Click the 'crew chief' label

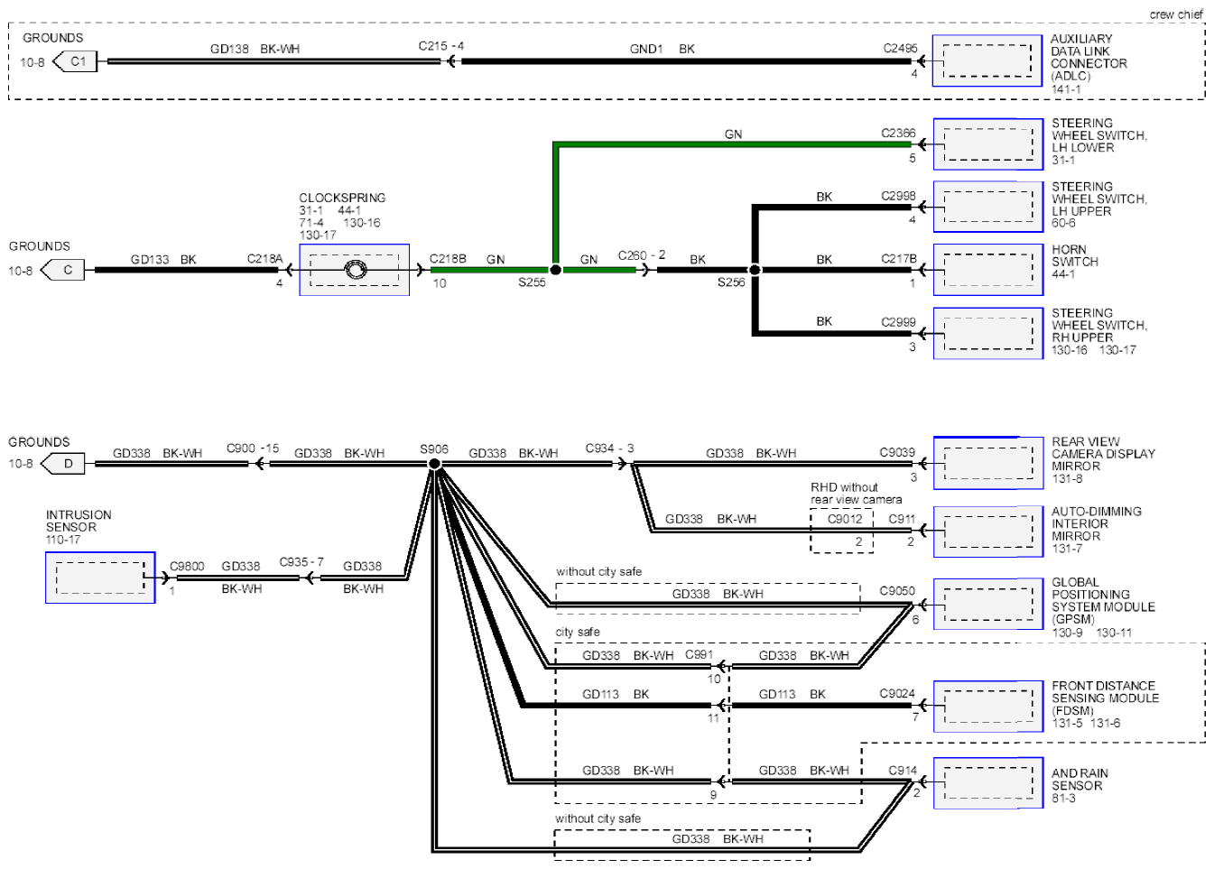click(x=1176, y=14)
